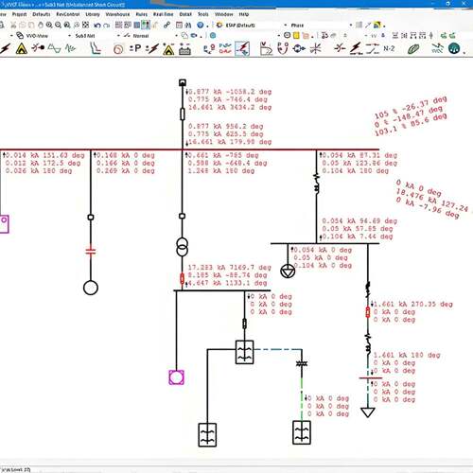
Task: Click the '0.168 kA 0 deg' label
Action: 126,155
